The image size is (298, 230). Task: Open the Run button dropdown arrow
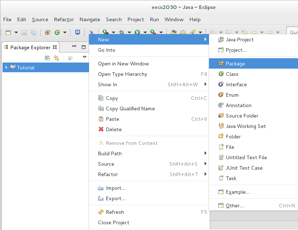pyautogui.click(x=145, y=32)
